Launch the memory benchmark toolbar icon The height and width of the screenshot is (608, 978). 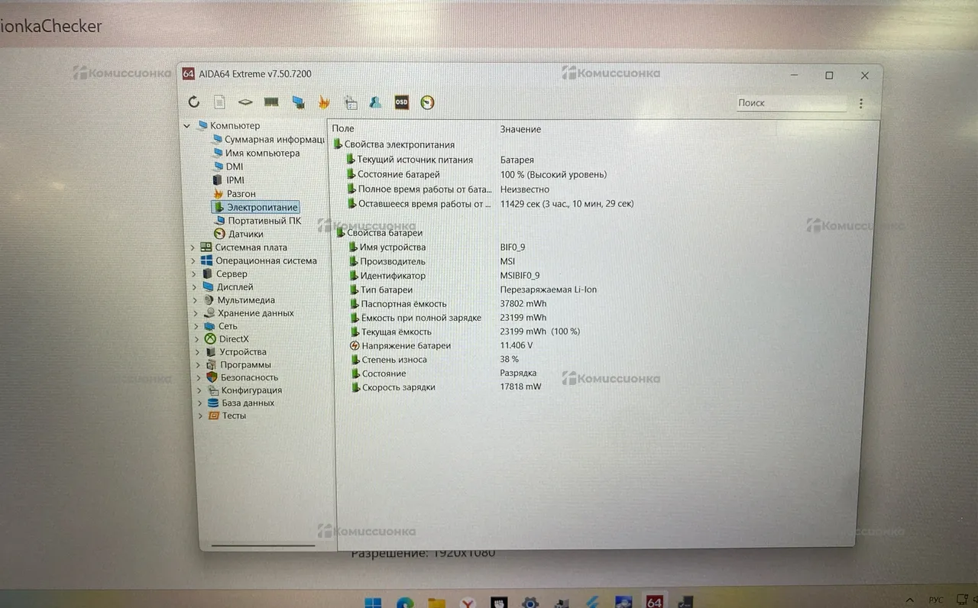271,102
